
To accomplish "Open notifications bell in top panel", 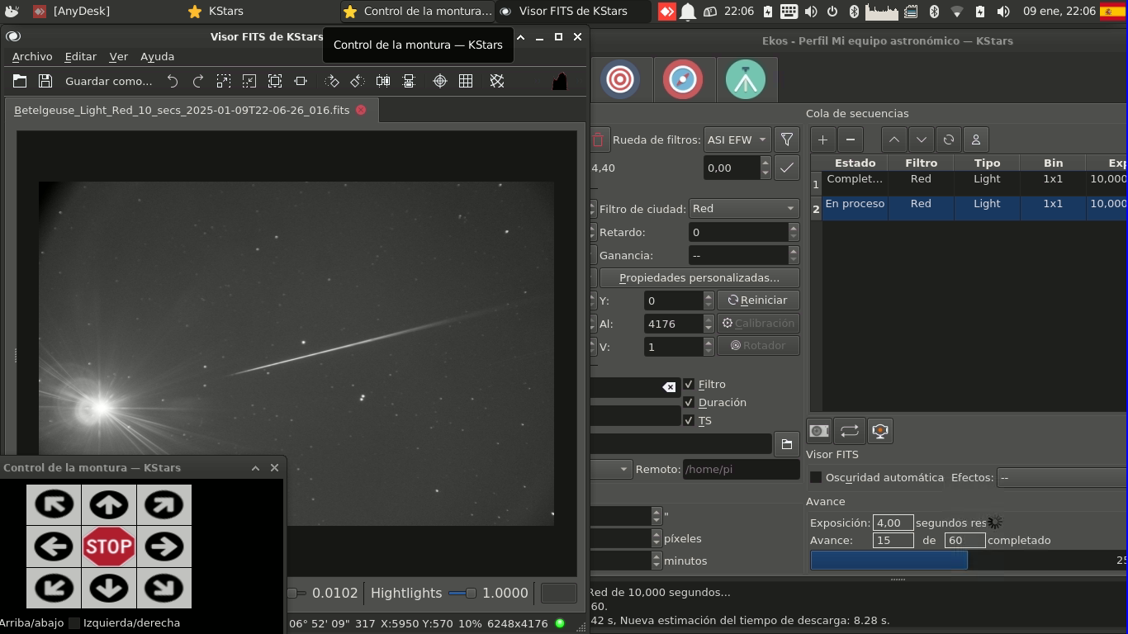I will click(688, 12).
